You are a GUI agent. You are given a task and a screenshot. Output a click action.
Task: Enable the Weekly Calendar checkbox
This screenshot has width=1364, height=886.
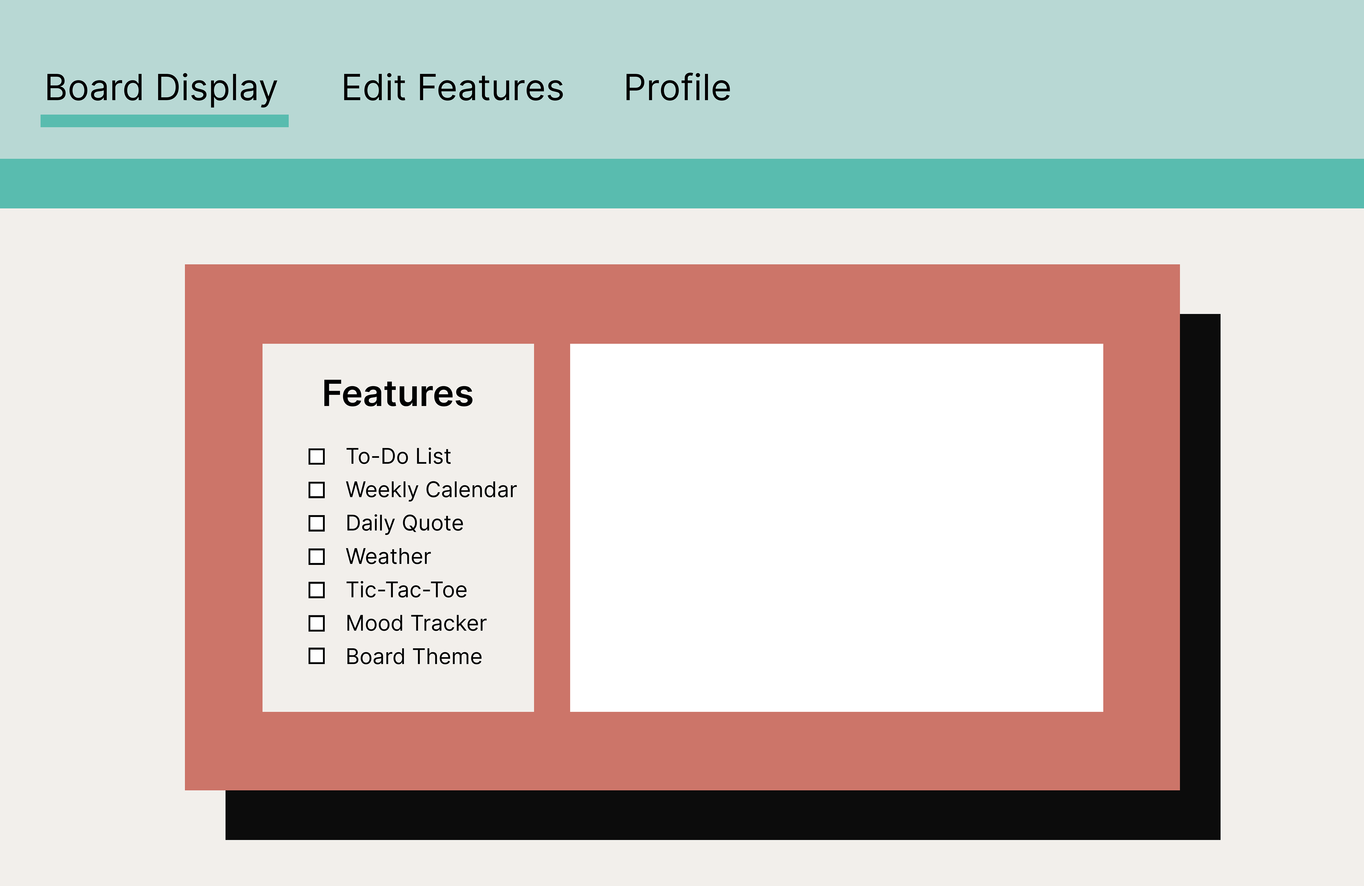point(316,490)
